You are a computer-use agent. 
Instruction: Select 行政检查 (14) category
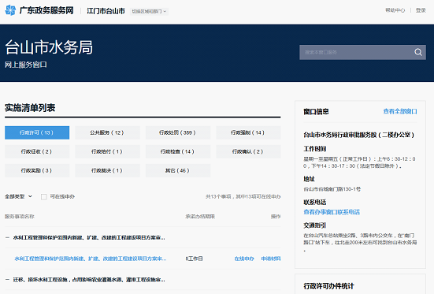click(x=178, y=151)
